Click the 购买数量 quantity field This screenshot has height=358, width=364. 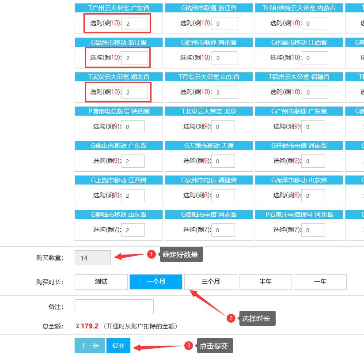point(92,258)
